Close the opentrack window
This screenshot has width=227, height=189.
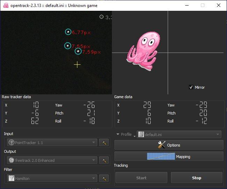219,5
